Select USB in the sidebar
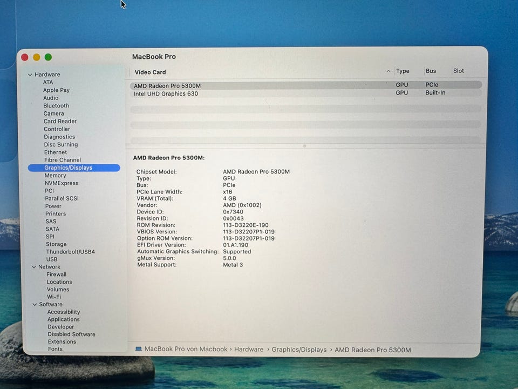518x389 pixels. tap(52, 259)
